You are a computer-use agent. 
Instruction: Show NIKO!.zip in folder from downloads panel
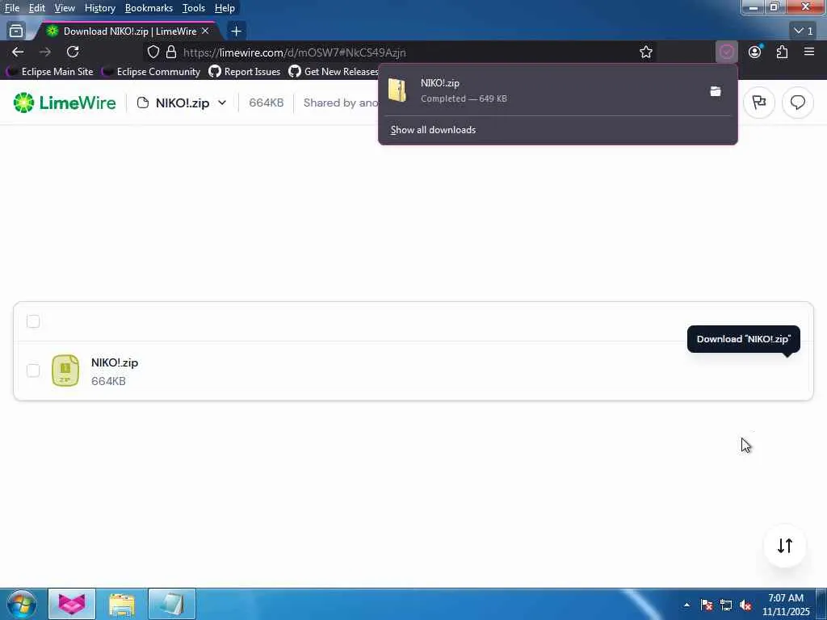click(x=716, y=91)
